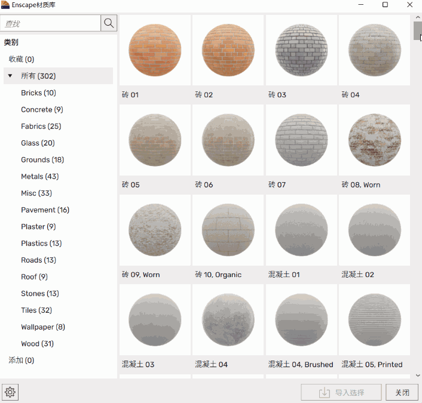The height and width of the screenshot is (403, 422).
Task: Click the vertical scrollbar thumb
Action: pos(418,31)
